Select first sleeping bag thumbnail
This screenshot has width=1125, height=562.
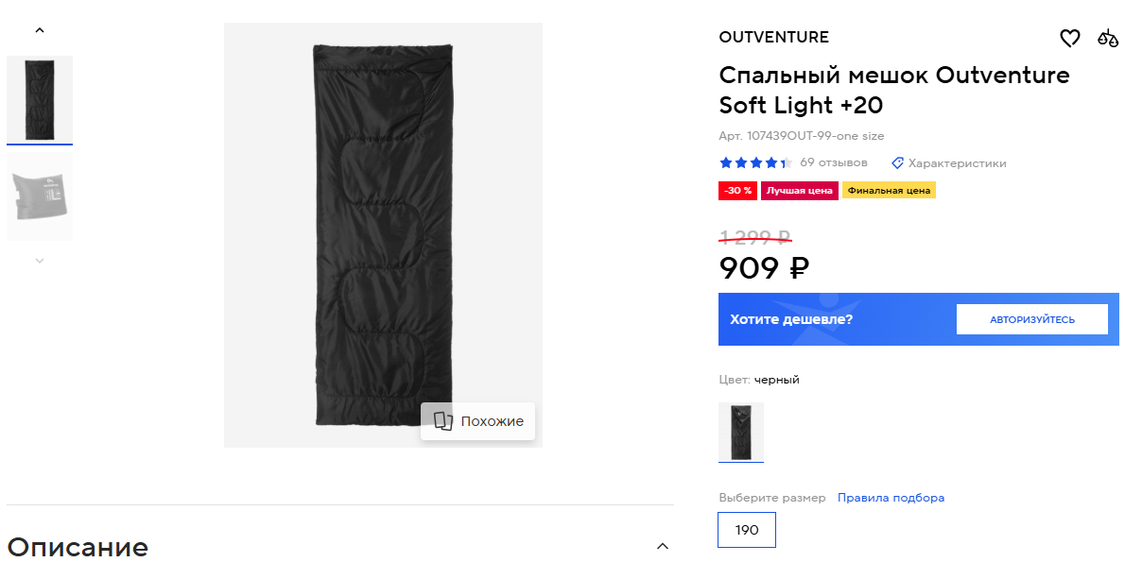[40, 99]
